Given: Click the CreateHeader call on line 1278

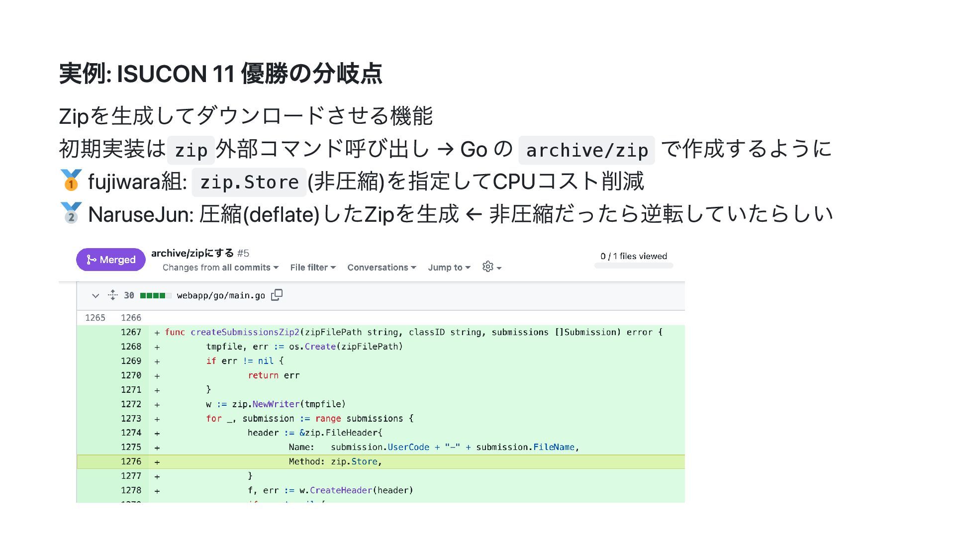Looking at the screenshot, I should (341, 490).
